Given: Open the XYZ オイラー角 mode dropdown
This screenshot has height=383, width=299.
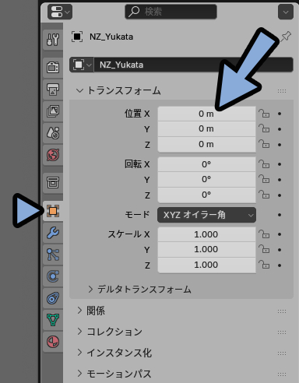Looking at the screenshot, I should click(x=206, y=215).
